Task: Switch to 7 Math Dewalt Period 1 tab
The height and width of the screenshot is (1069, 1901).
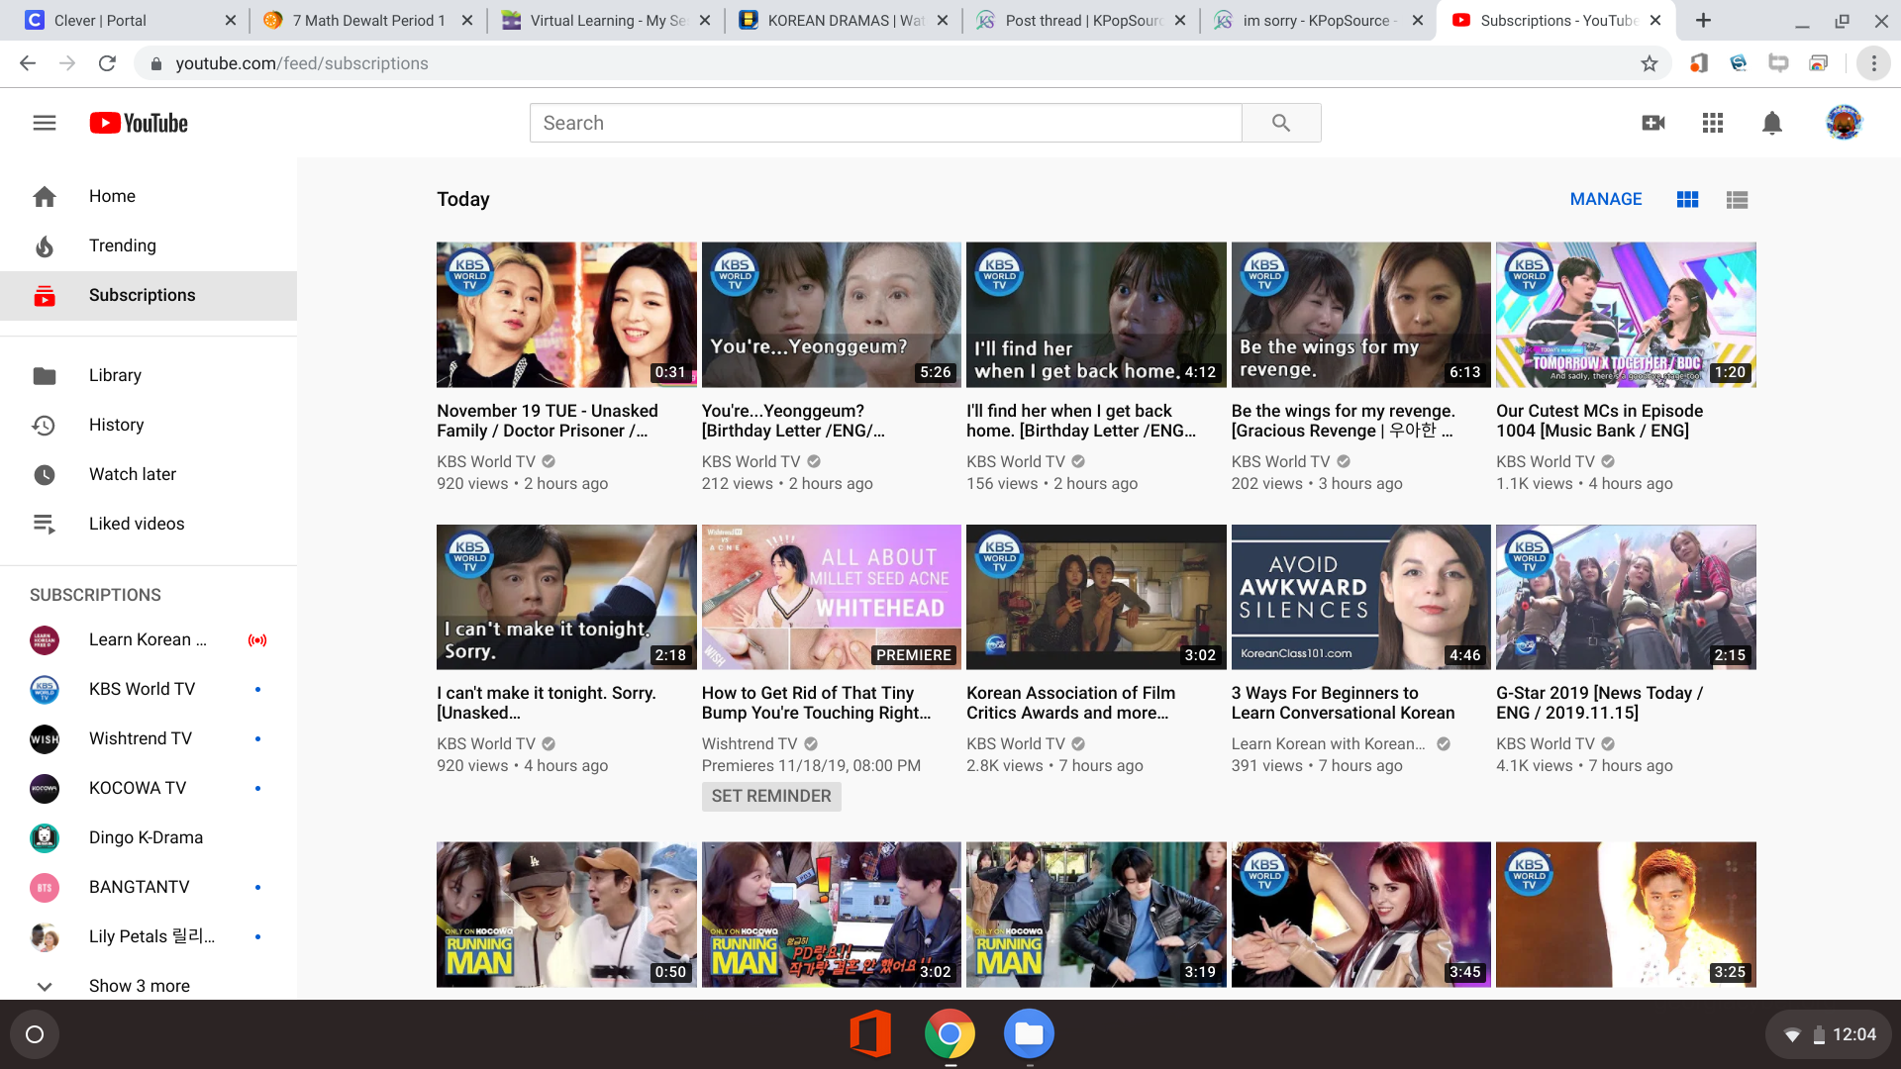Action: pyautogui.click(x=368, y=20)
